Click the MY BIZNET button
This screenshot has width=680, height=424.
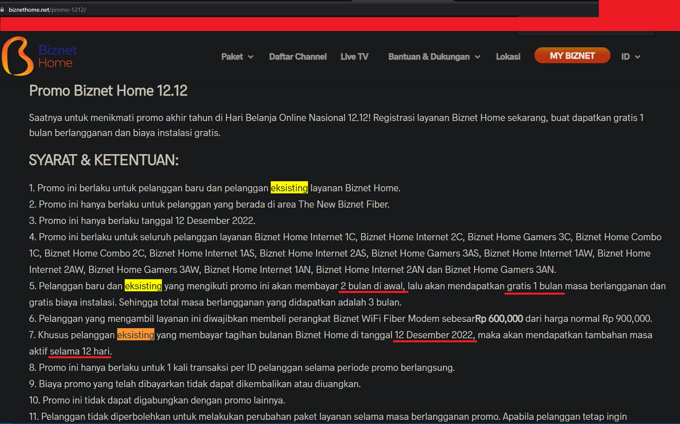click(x=572, y=55)
